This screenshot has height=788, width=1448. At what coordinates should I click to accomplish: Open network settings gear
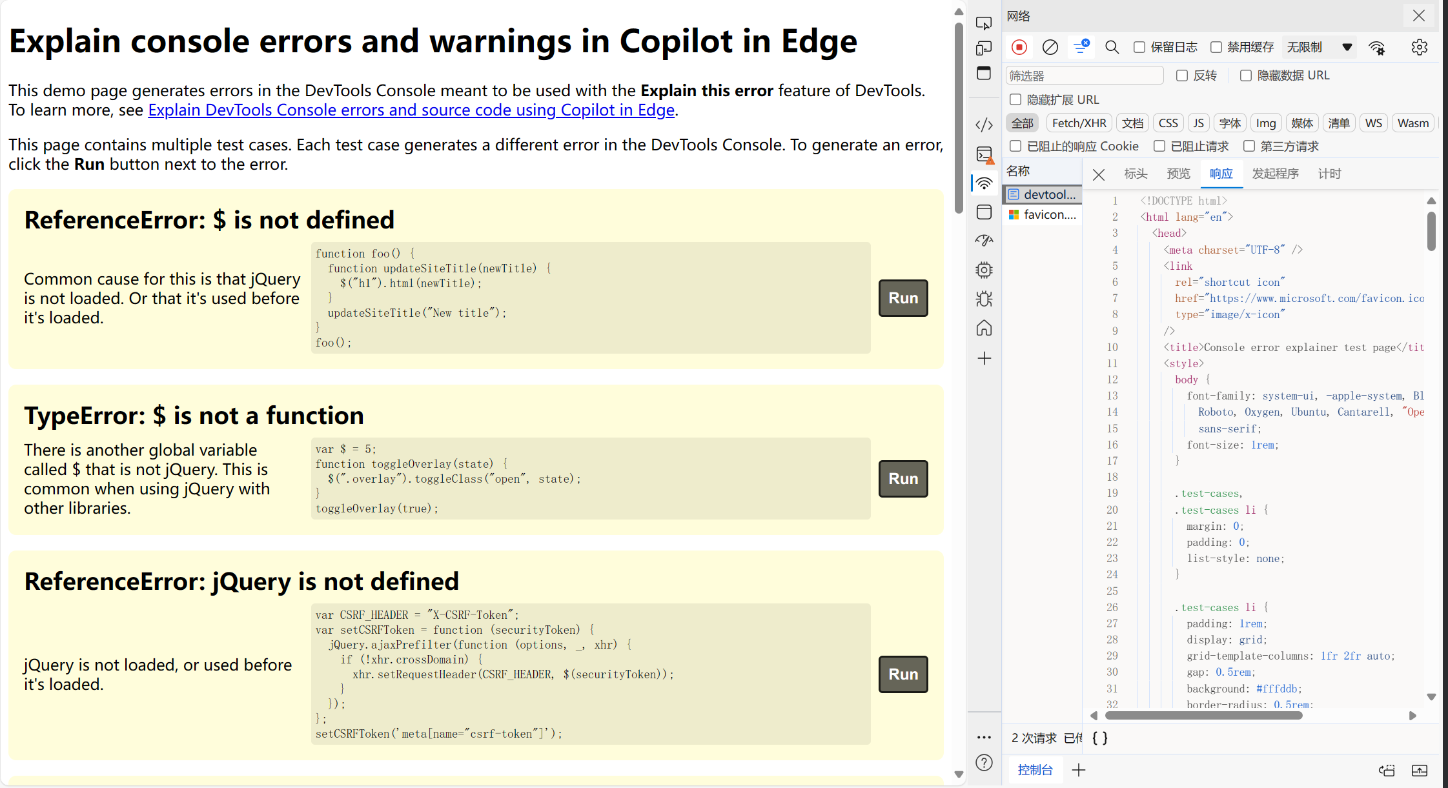coord(1419,47)
